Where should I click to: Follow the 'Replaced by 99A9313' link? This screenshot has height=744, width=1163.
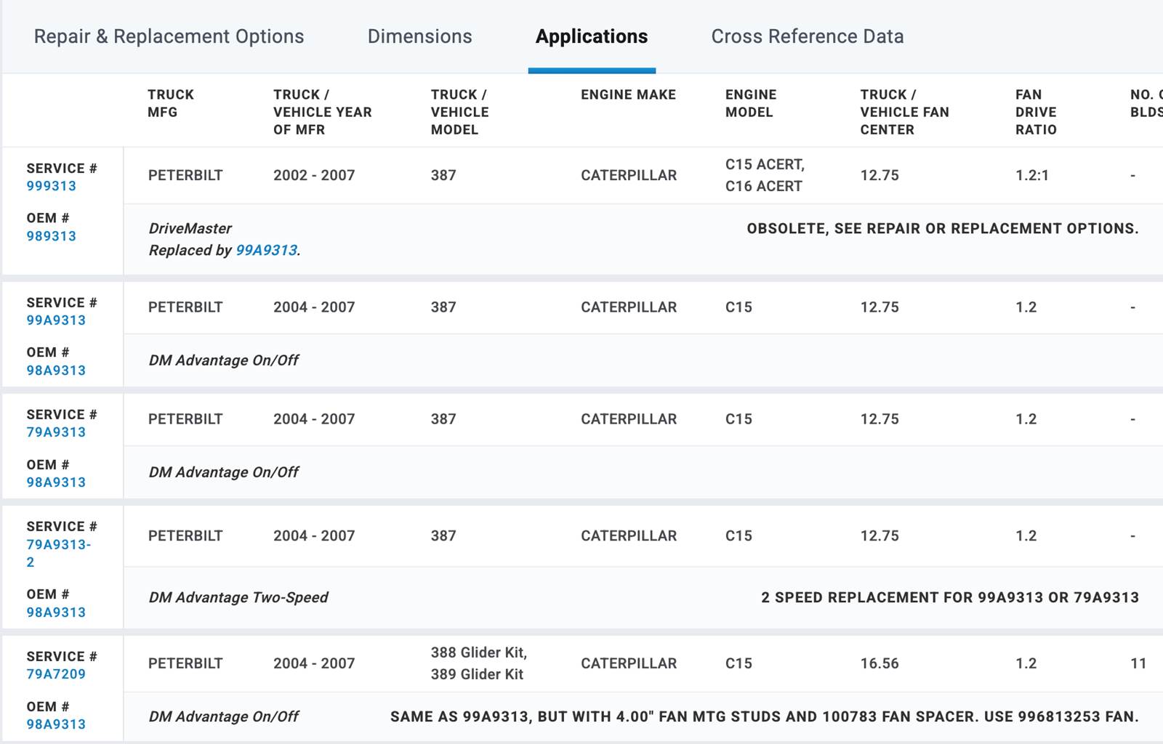click(266, 250)
